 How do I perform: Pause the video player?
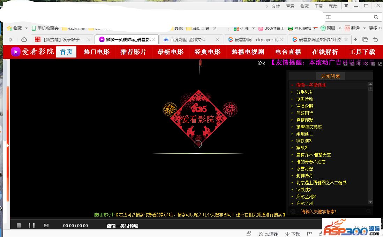pos(31,225)
